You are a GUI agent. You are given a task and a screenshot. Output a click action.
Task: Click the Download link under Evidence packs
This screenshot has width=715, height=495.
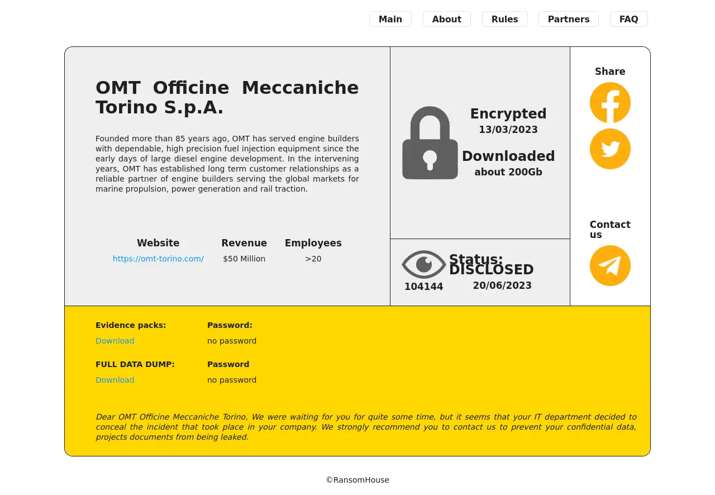click(115, 341)
